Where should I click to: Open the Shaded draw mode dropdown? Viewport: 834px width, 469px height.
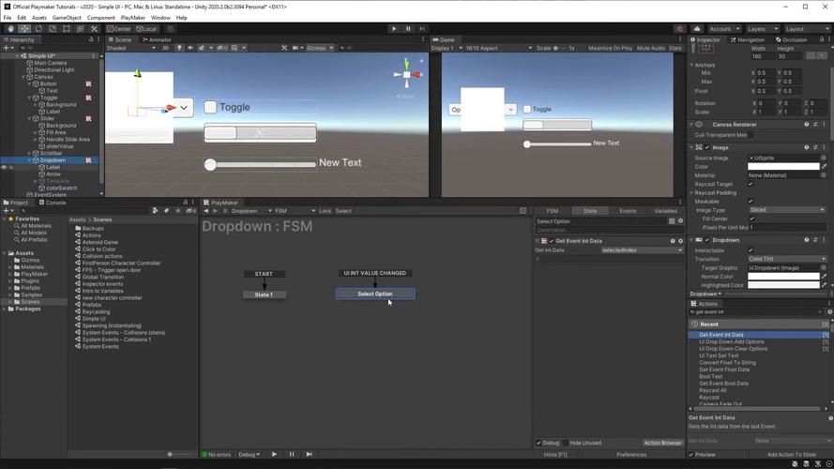(x=130, y=48)
